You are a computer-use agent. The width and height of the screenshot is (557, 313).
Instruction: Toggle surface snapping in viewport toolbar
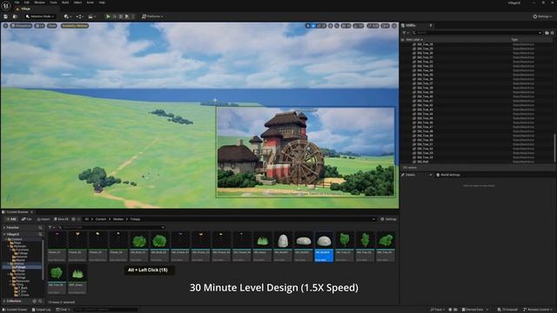pos(337,26)
